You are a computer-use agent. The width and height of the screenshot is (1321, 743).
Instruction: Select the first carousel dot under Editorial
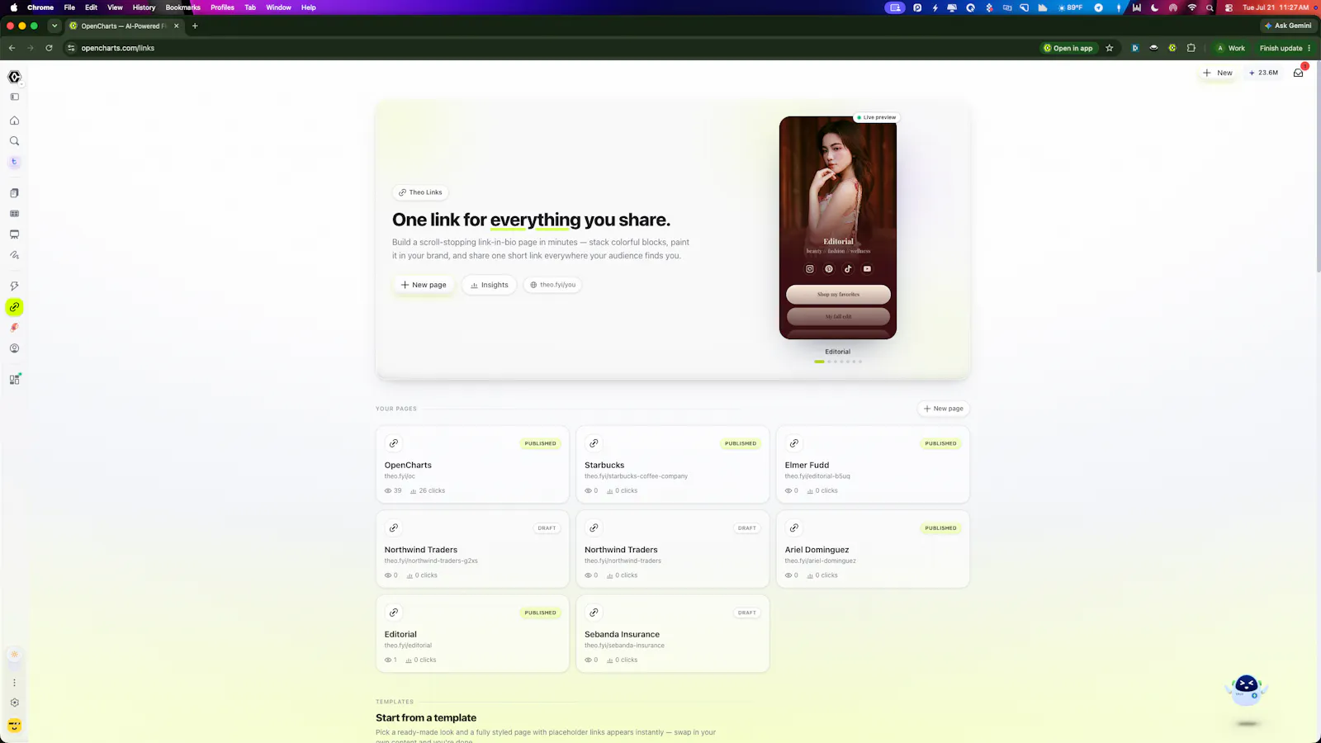(819, 362)
